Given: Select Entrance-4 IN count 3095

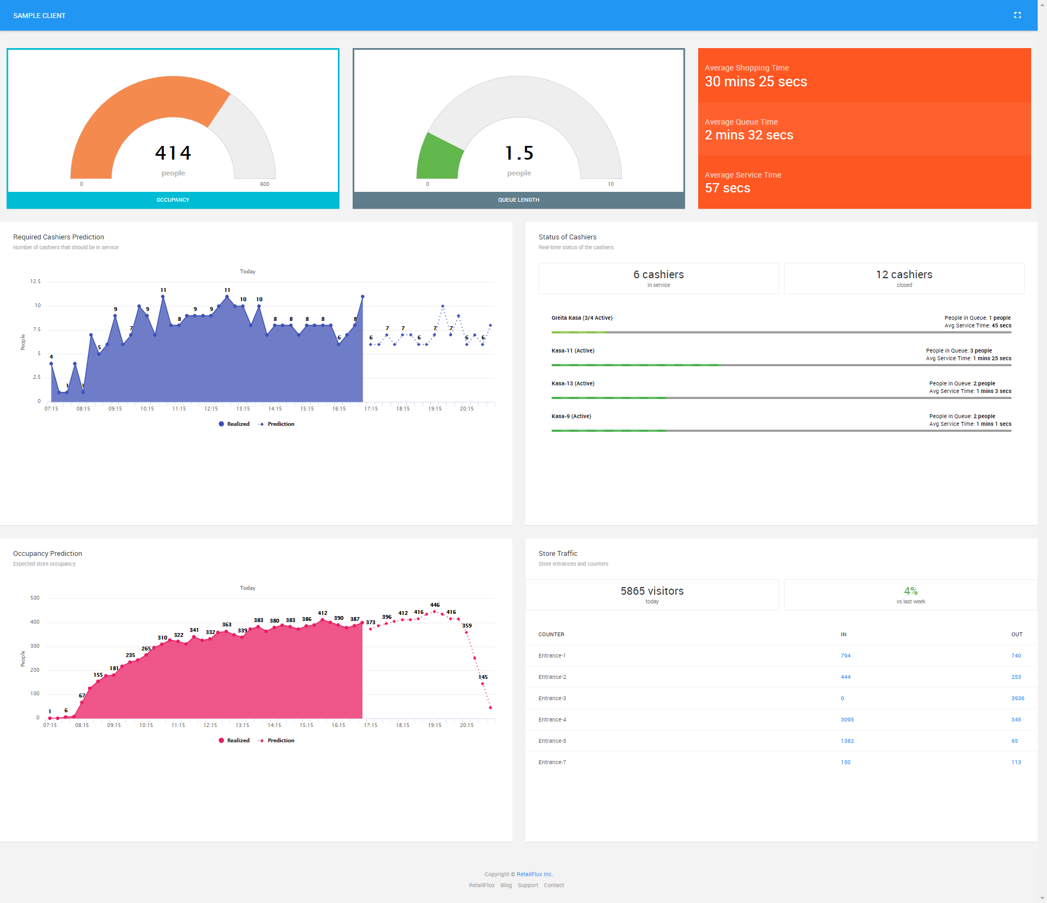Looking at the screenshot, I should click(847, 720).
